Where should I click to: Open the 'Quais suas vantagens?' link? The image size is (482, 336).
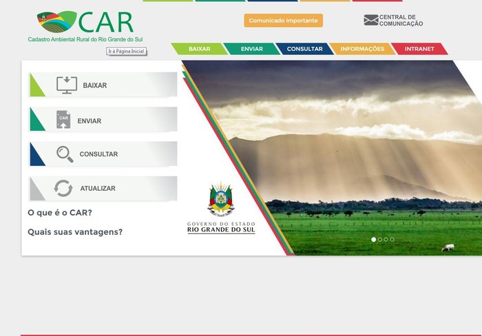click(x=75, y=232)
